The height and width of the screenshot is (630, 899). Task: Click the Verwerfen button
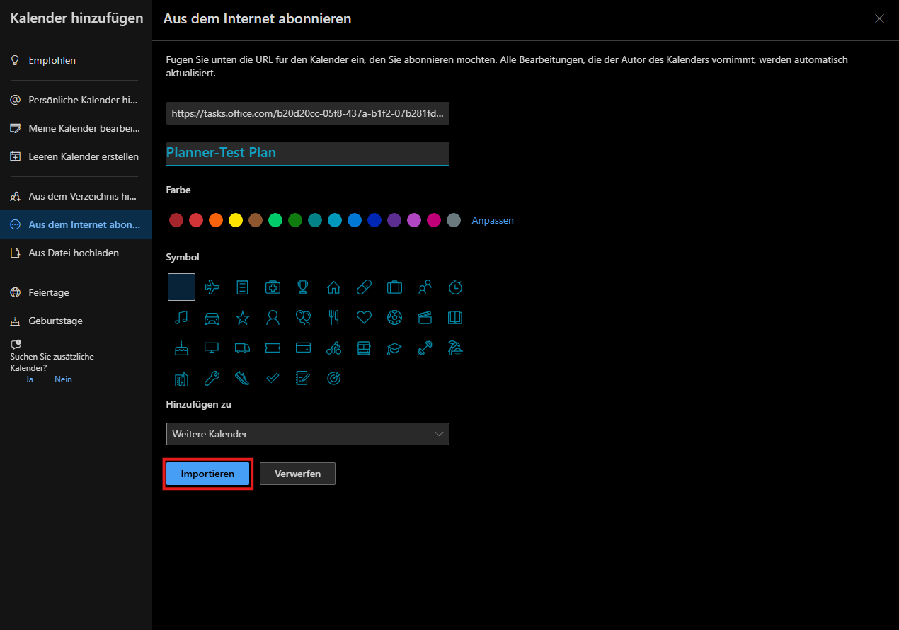(297, 474)
